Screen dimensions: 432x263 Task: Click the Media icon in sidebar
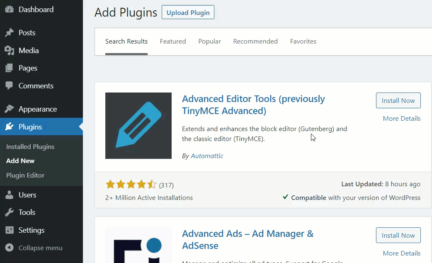click(9, 51)
